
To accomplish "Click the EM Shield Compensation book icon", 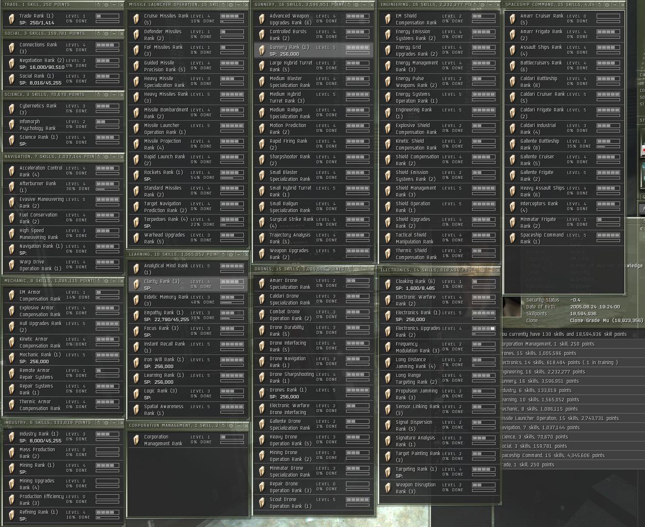I will pyautogui.click(x=388, y=19).
